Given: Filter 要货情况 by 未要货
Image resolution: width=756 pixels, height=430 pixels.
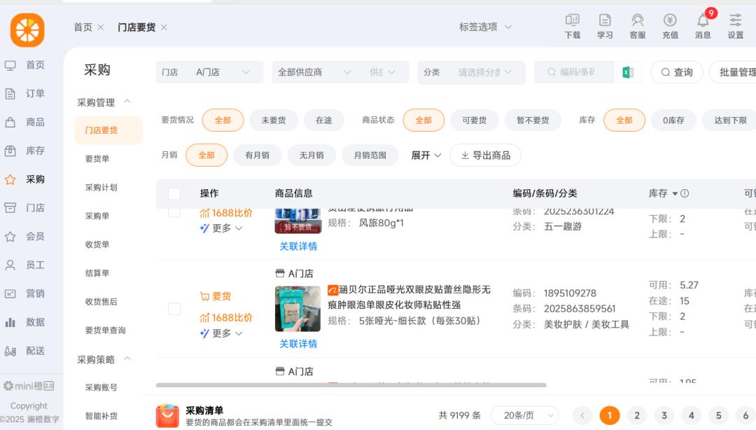Looking at the screenshot, I should click(x=274, y=120).
